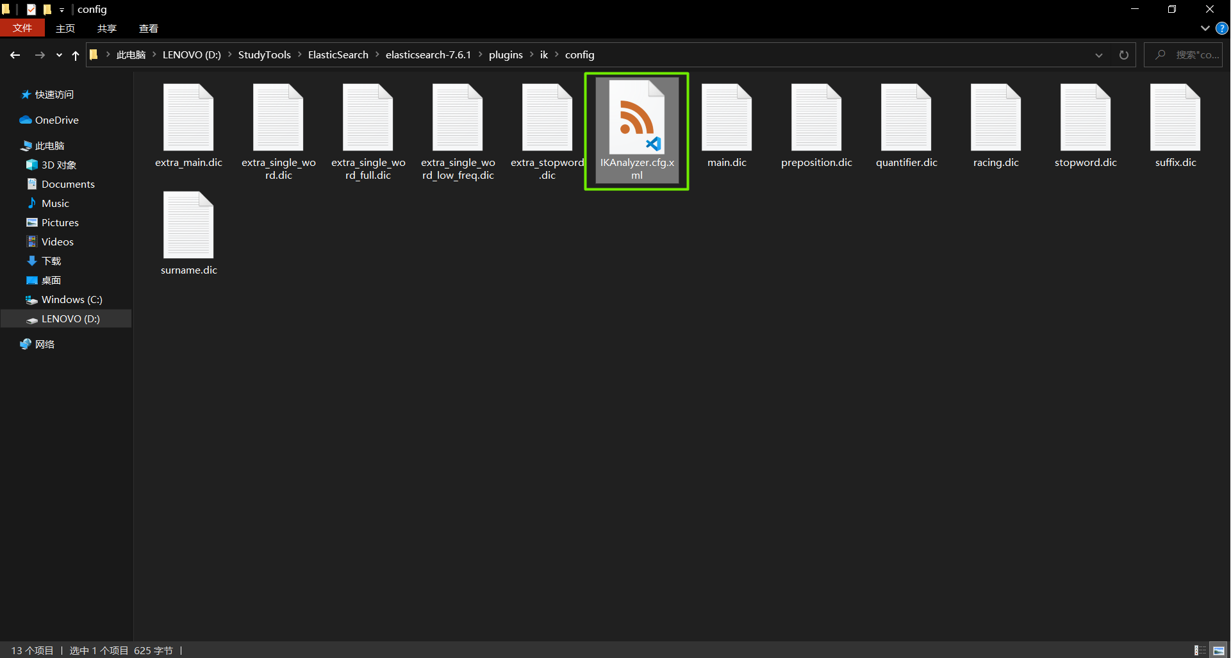The width and height of the screenshot is (1231, 658).
Task: Open 快速访问 in navigation pane
Action: pyautogui.click(x=54, y=94)
